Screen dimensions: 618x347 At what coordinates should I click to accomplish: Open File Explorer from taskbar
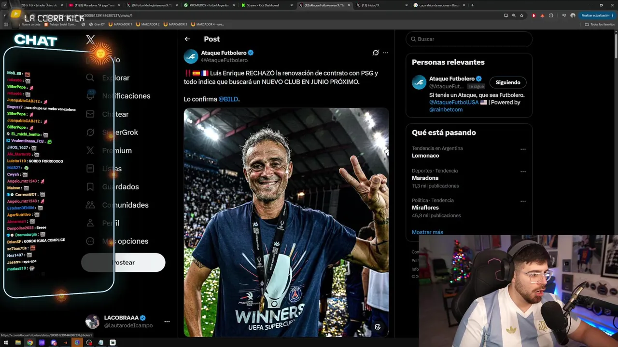18,343
